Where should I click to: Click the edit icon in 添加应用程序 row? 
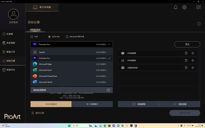pos(108,90)
